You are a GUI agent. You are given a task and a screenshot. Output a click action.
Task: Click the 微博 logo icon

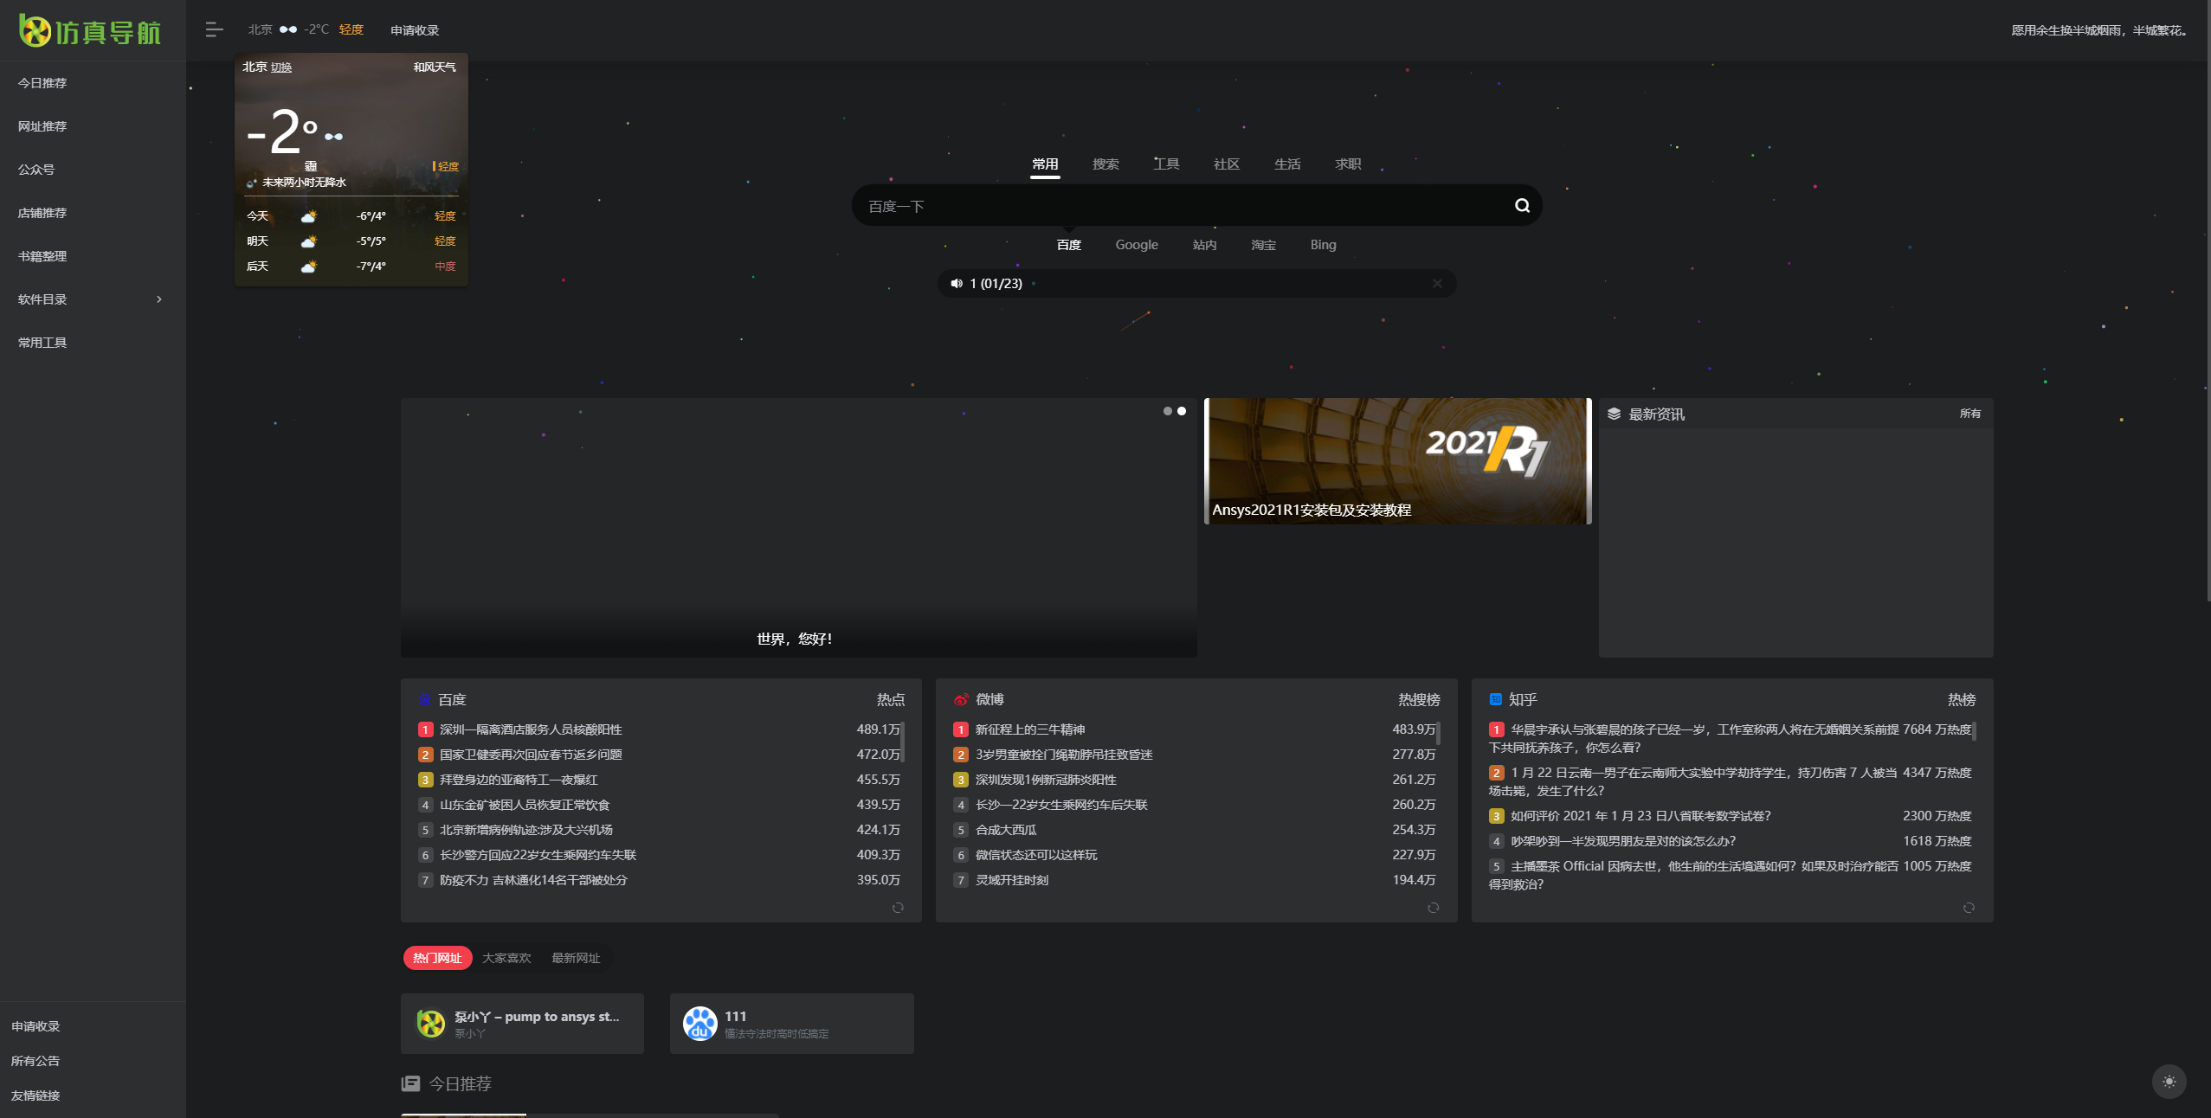click(960, 699)
